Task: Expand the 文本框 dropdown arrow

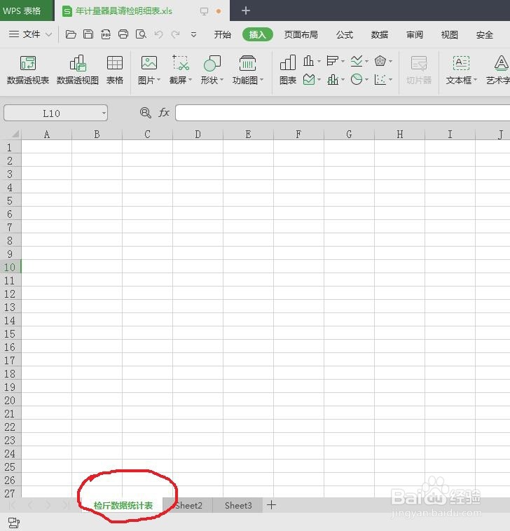Action: (475, 80)
